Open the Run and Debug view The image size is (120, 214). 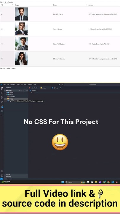pos(2,102)
